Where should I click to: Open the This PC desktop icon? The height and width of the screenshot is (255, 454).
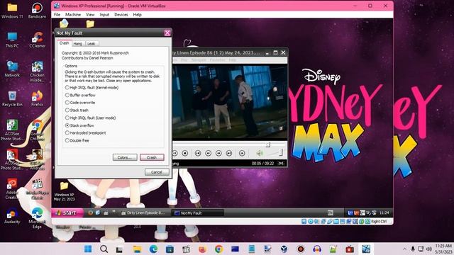click(x=12, y=40)
